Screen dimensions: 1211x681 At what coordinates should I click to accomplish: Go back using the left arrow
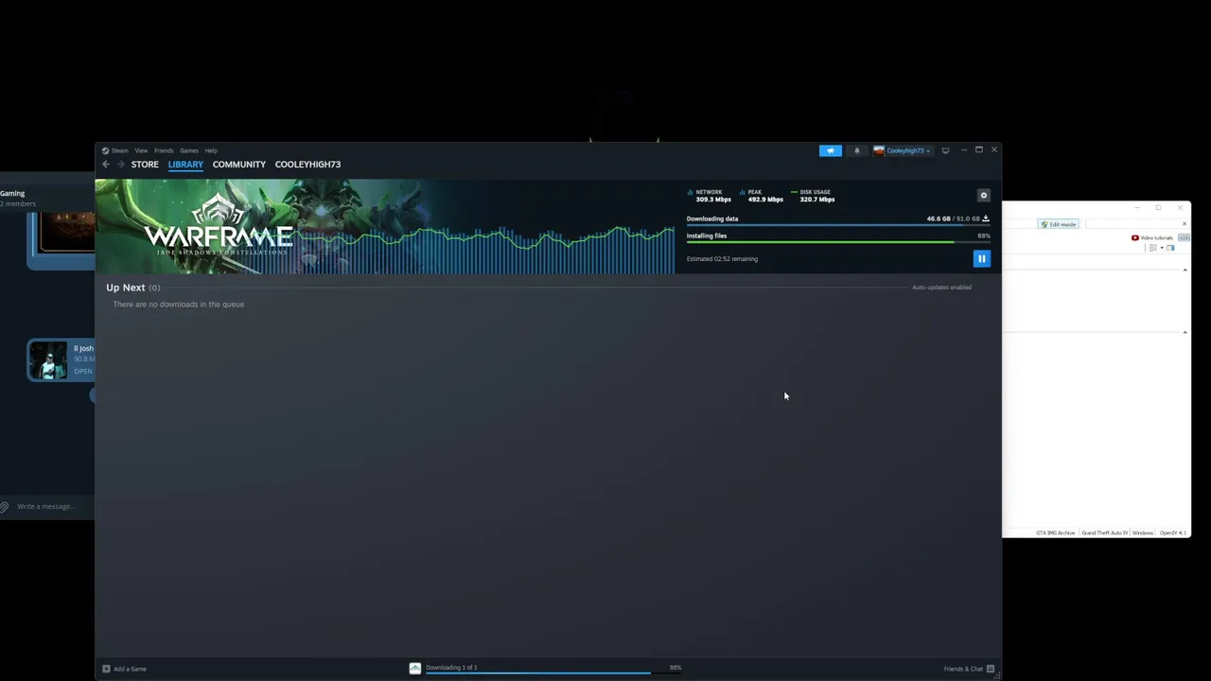(x=106, y=165)
